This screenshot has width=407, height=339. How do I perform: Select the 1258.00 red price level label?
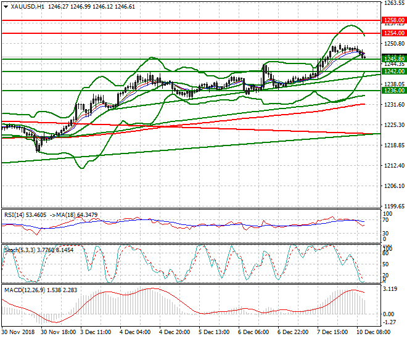coord(394,20)
